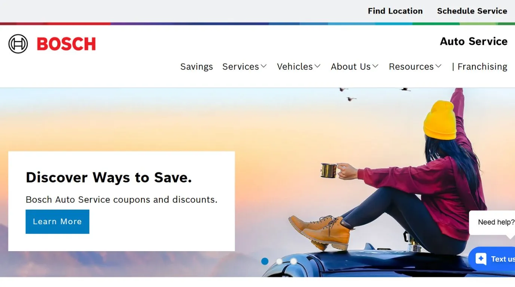Click the Discover Ways to Save heading
The width and height of the screenshot is (515, 287).
[x=109, y=178]
